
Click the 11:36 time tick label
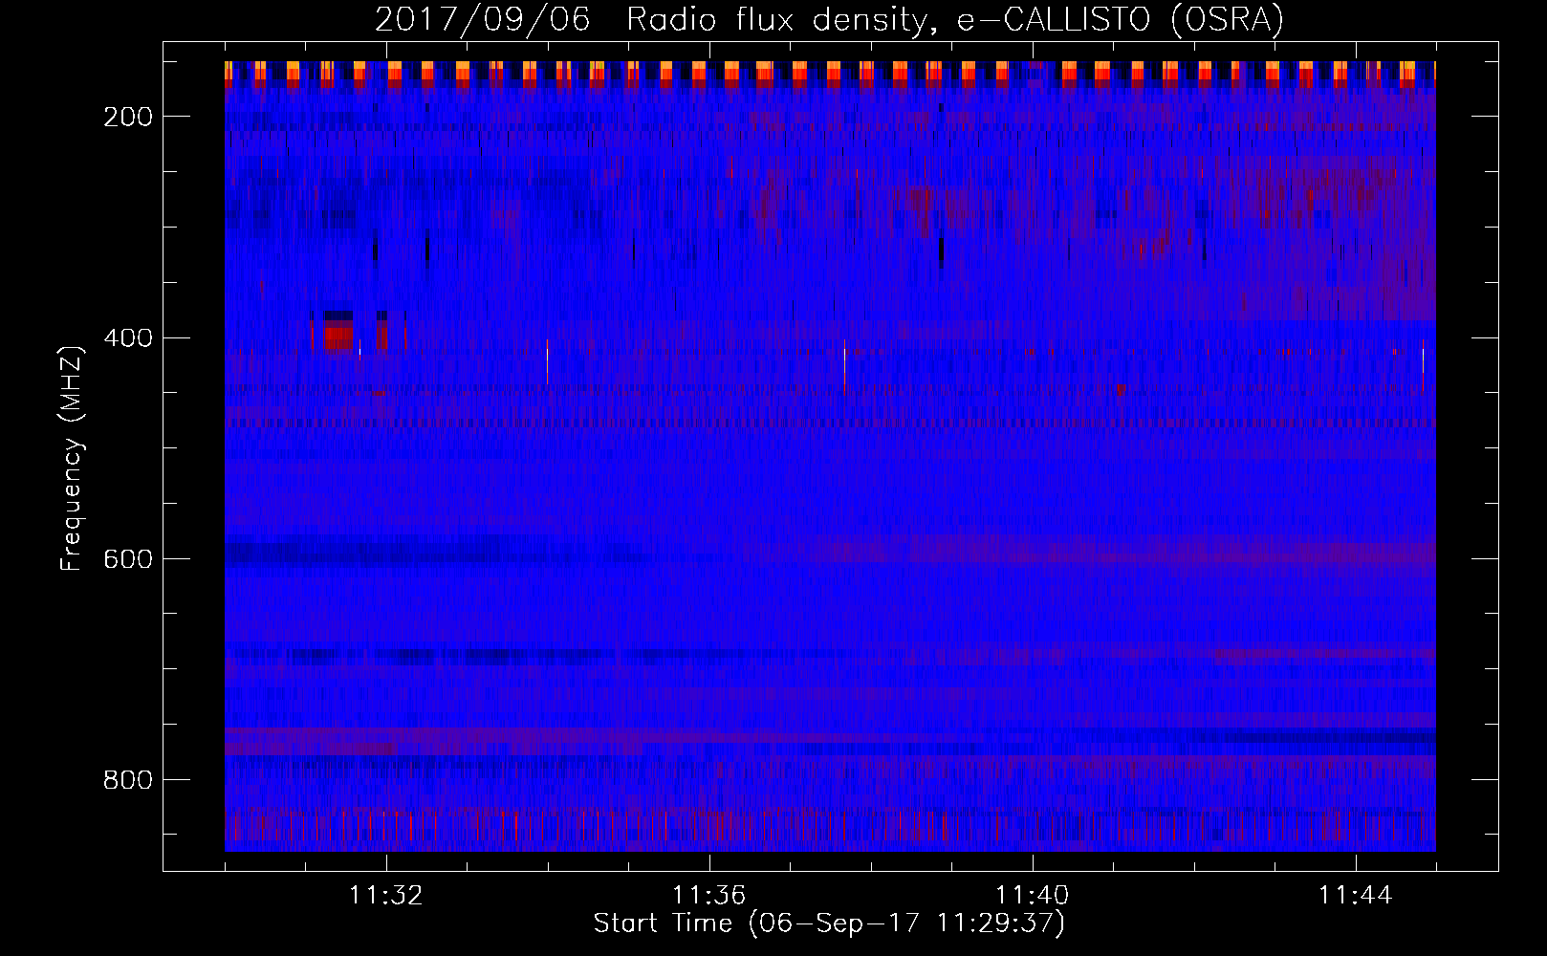[709, 896]
